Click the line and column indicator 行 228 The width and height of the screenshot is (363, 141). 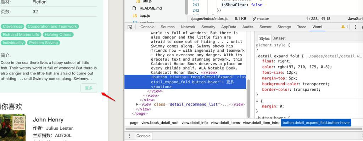[318, 19]
